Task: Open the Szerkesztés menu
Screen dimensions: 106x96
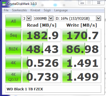Action: point(19,10)
